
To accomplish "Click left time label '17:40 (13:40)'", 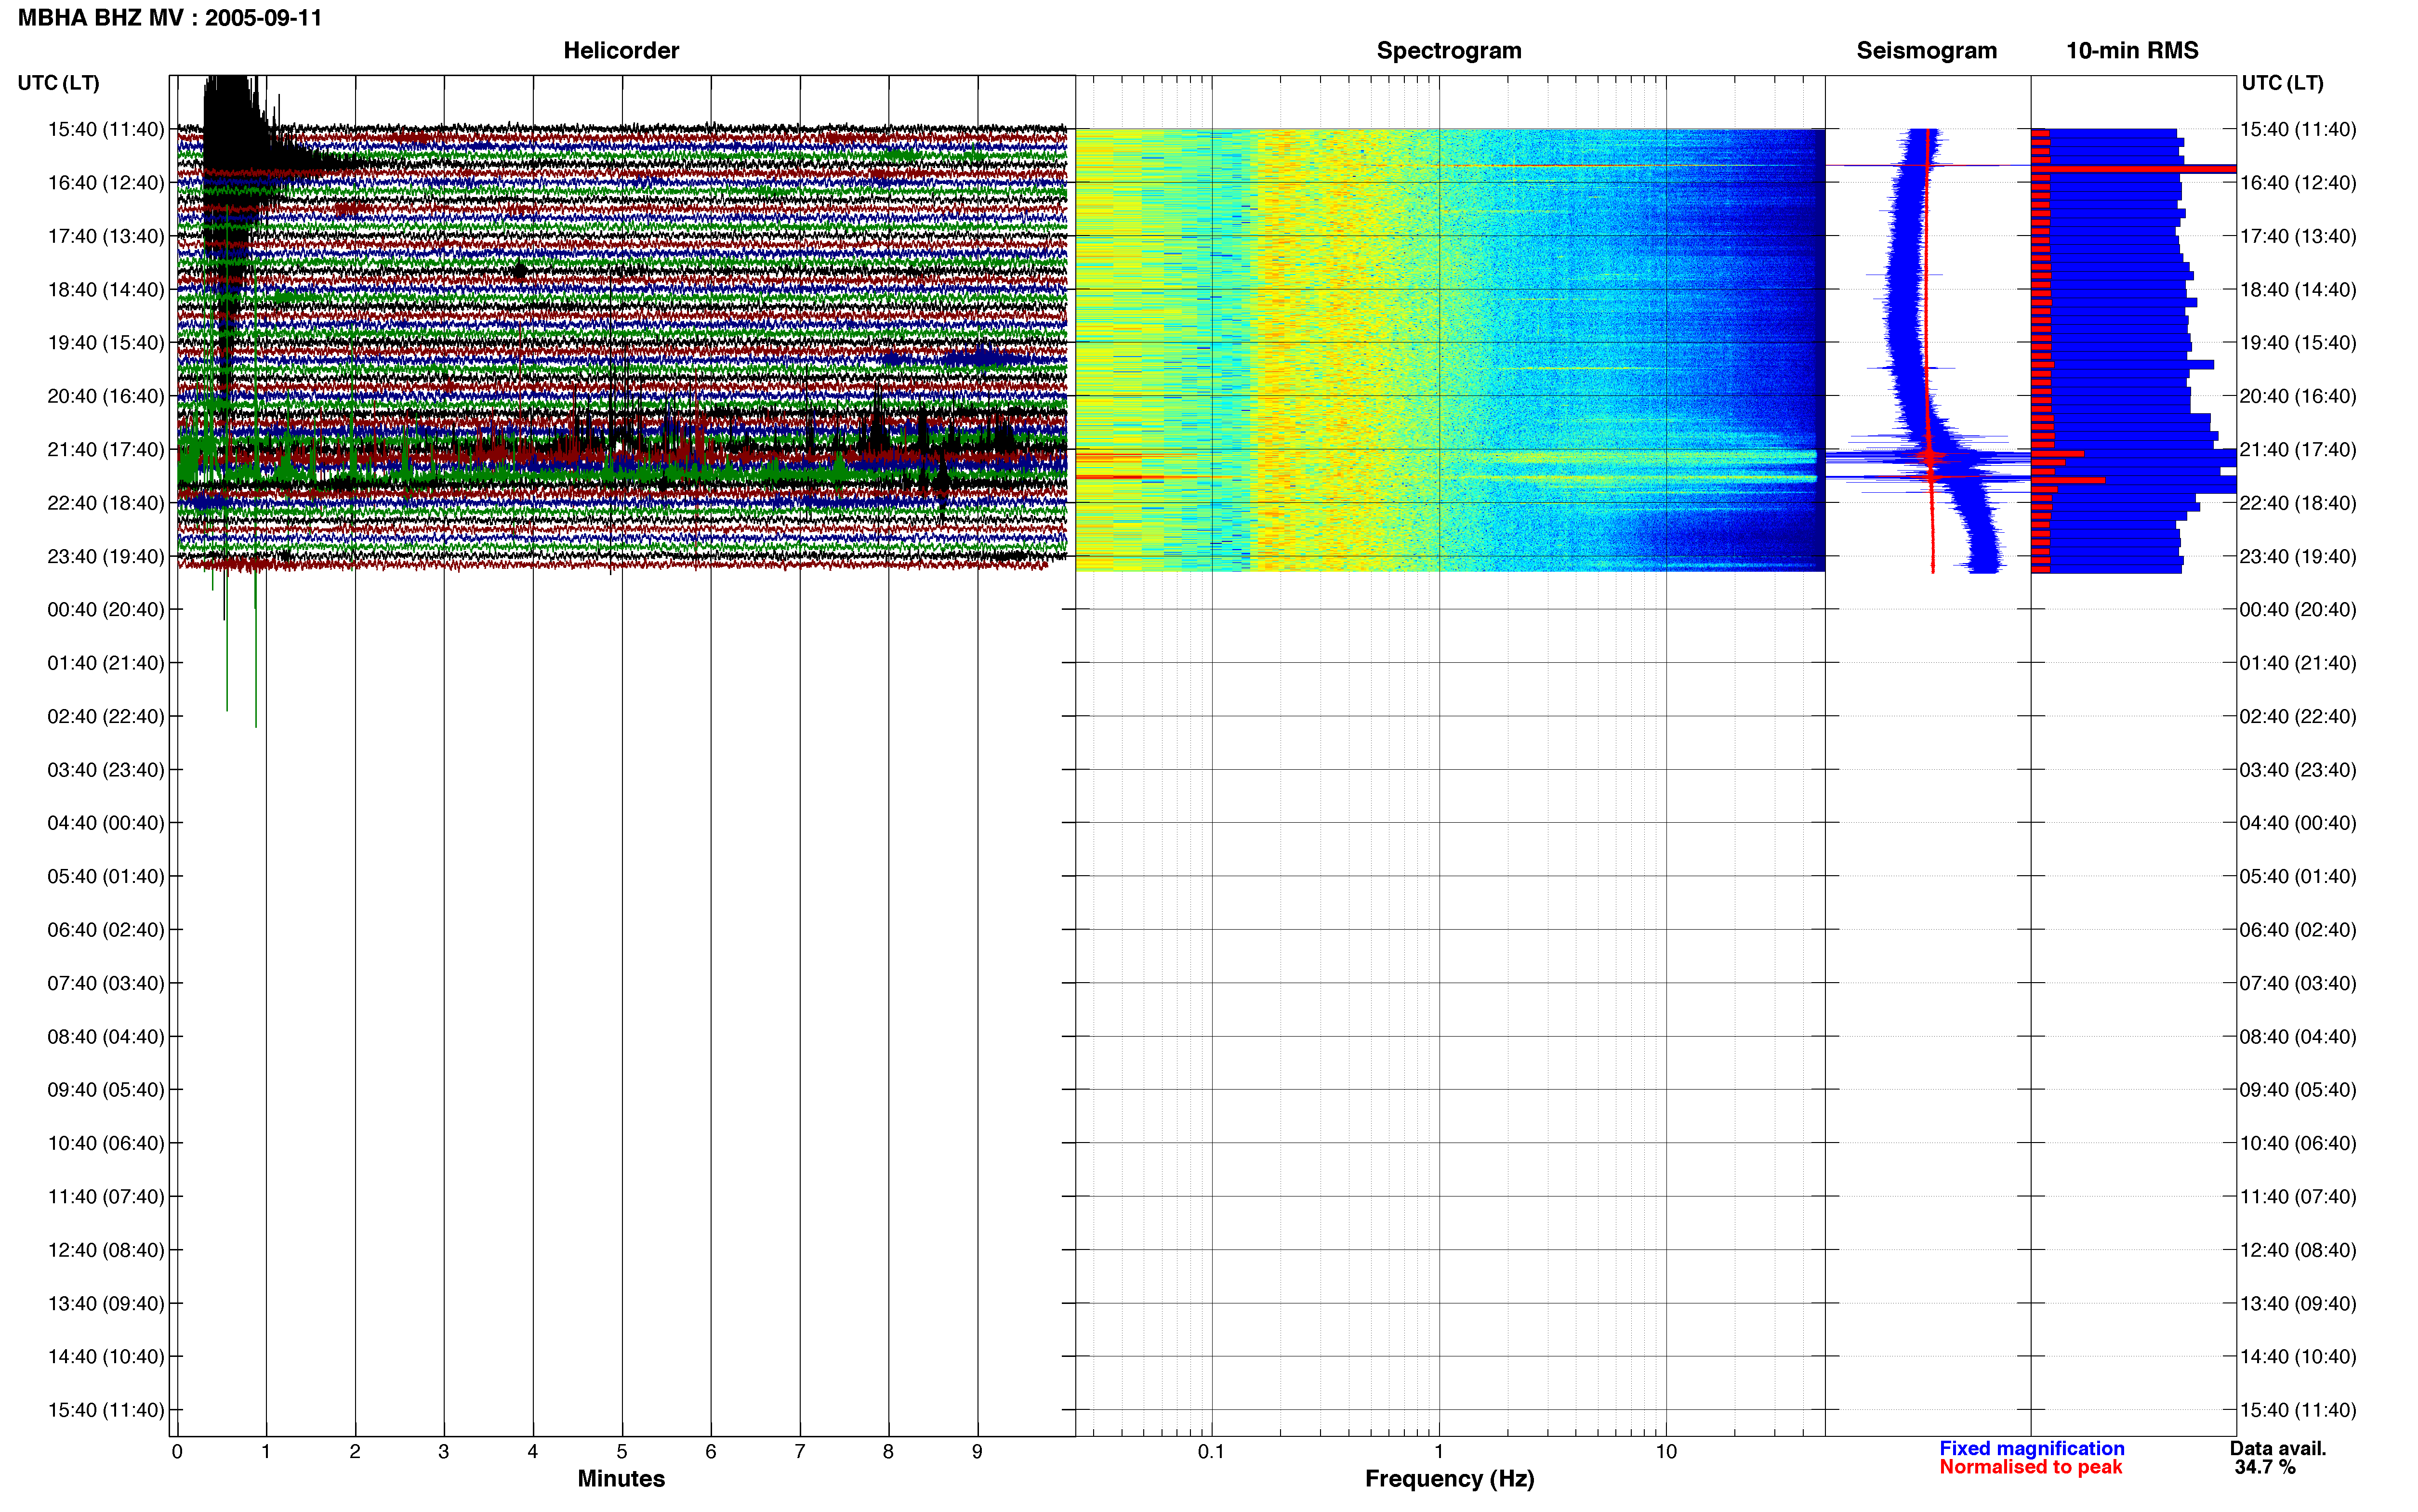I will 106,236.
